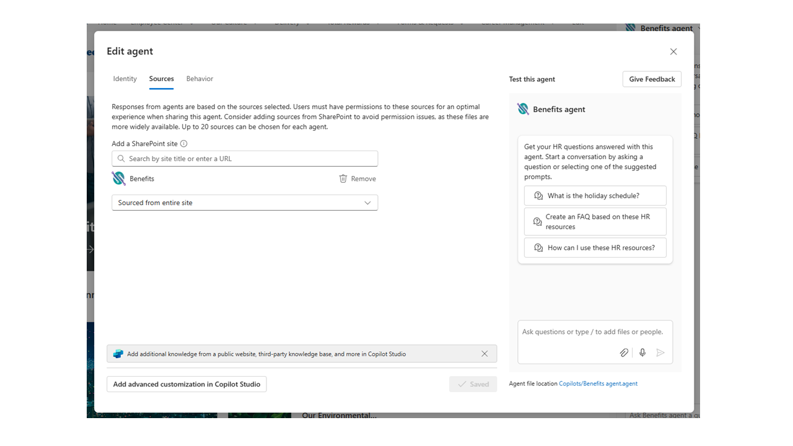Dismiss the Copilot Studio knowledge banner

(484, 354)
